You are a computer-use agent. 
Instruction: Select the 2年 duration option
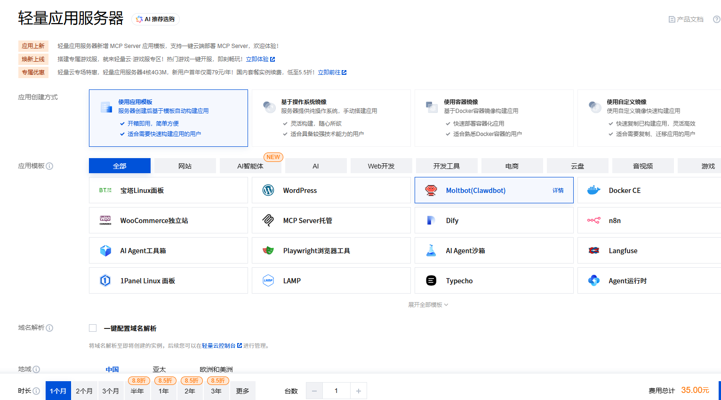tap(190, 391)
